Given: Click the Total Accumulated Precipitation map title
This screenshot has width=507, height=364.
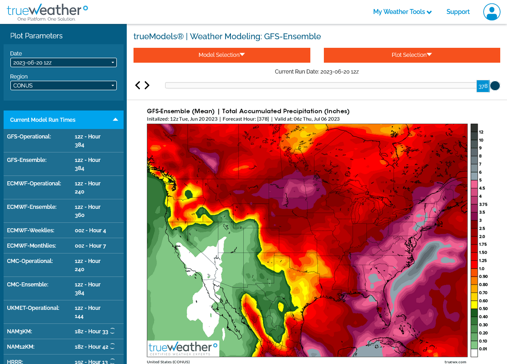Looking at the screenshot, I should click(x=248, y=111).
